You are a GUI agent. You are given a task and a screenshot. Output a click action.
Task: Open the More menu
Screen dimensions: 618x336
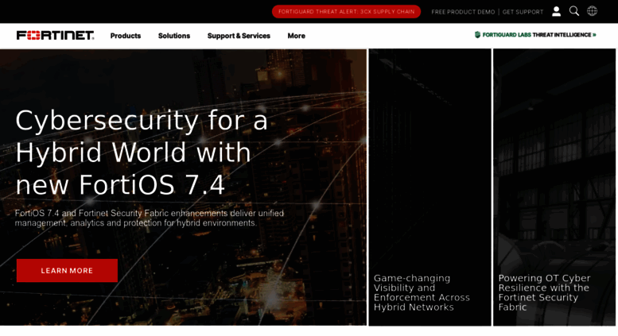297,36
